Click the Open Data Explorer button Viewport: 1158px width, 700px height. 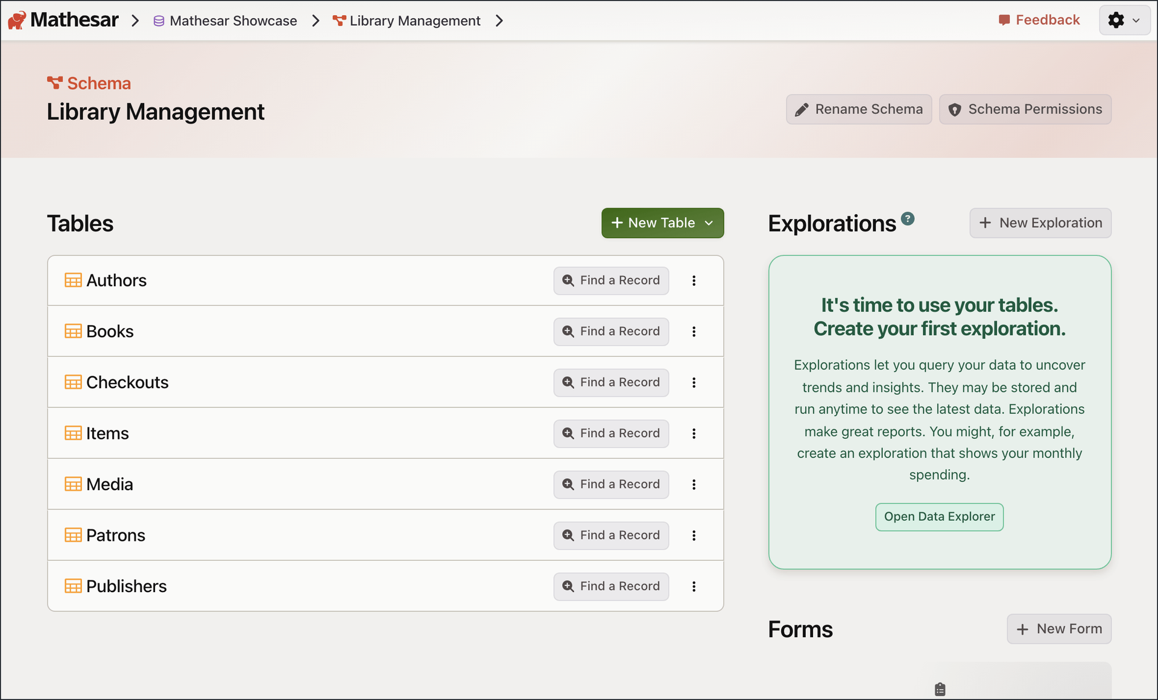[940, 517]
